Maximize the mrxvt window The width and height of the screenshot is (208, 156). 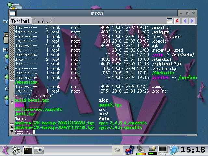point(187,13)
